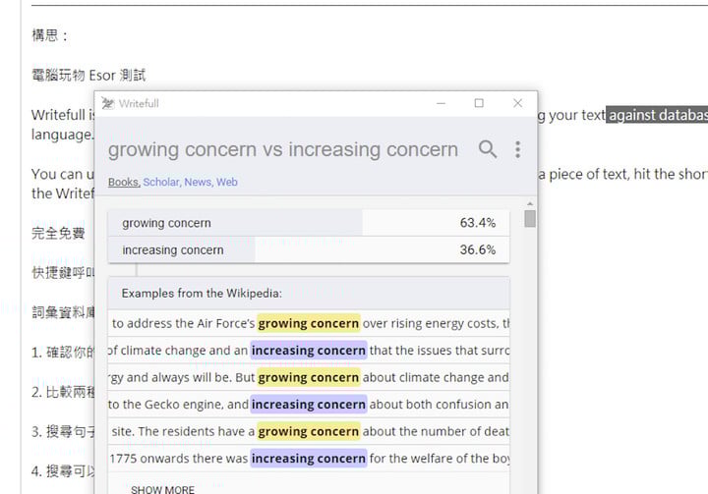Click example row '1775 onwards there was increasing concern'
Viewport: 708px width, 494px height.
click(x=309, y=459)
